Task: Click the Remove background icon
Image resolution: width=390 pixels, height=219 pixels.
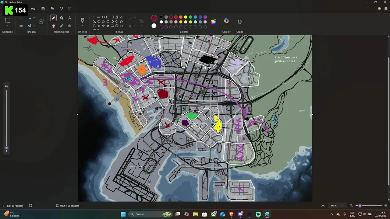Action: click(21, 26)
